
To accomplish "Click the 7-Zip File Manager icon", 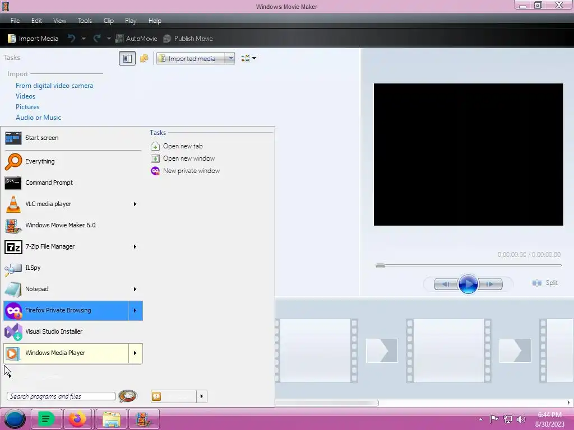I will (13, 247).
